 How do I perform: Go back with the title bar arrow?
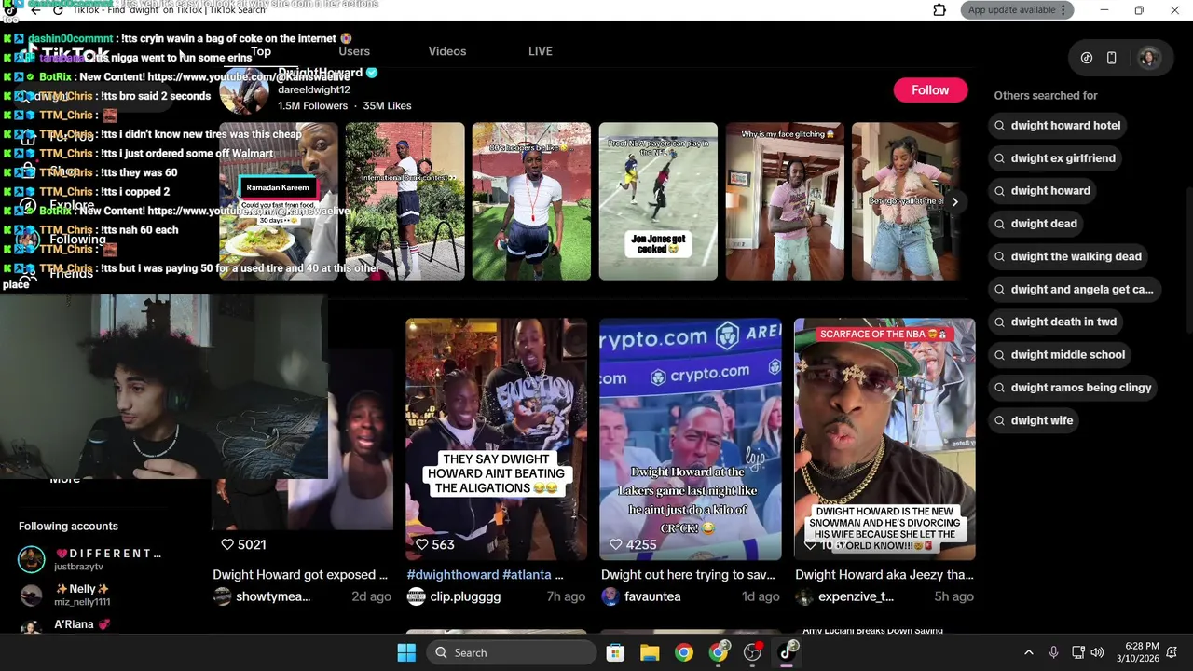coord(34,10)
